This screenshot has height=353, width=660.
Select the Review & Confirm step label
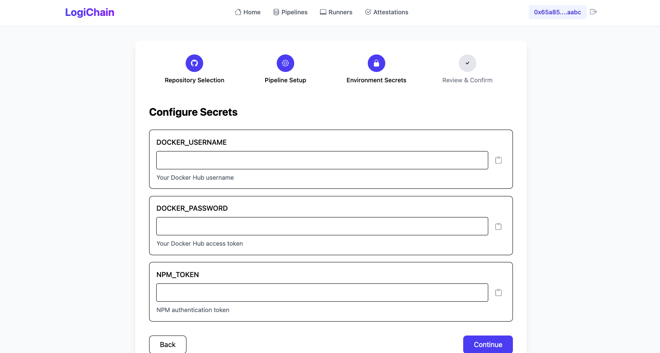pos(468,80)
